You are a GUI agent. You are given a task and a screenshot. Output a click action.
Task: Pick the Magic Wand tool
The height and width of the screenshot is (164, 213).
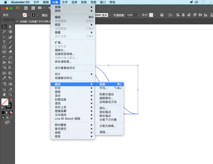[x=4, y=32]
